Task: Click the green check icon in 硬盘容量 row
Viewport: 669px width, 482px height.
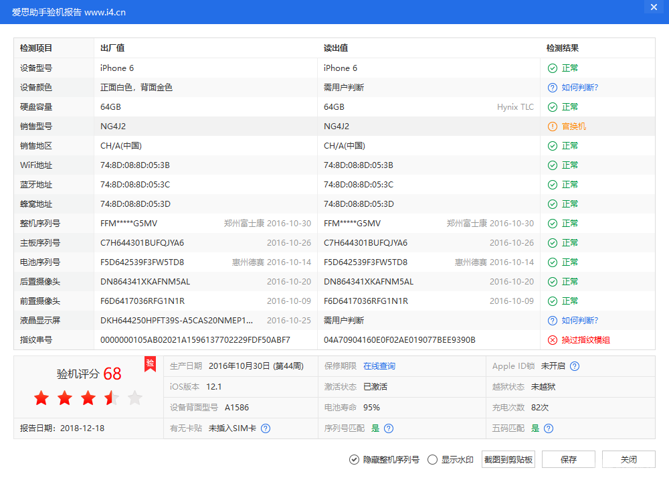Action: tap(552, 107)
